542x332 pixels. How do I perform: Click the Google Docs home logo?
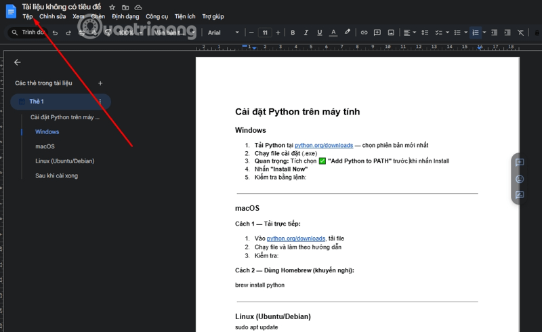coord(11,11)
